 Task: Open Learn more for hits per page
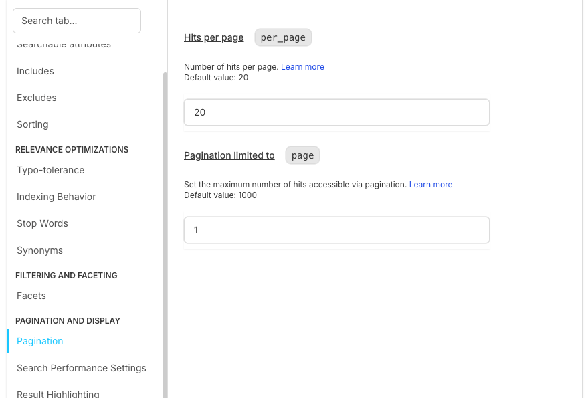302,67
